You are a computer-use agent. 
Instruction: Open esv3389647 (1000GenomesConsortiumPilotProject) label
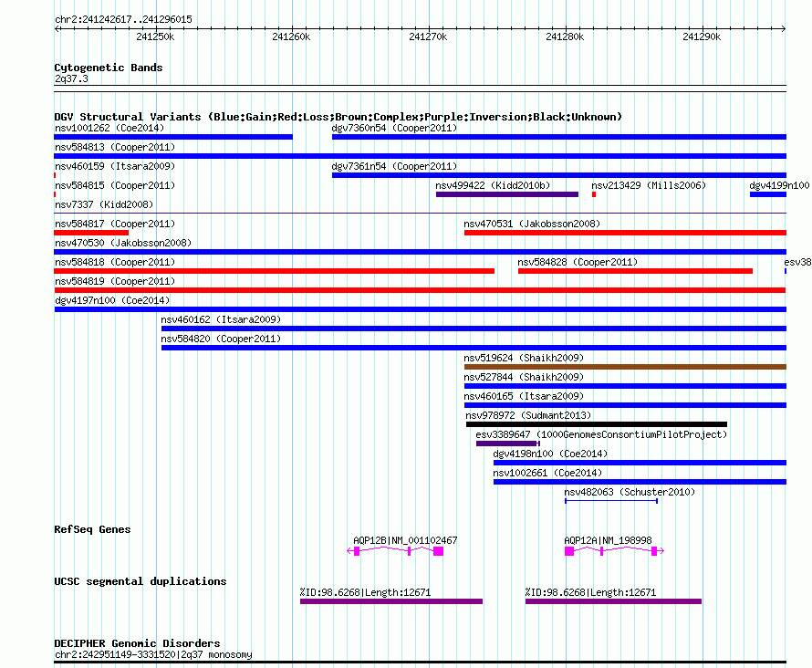[601, 434]
